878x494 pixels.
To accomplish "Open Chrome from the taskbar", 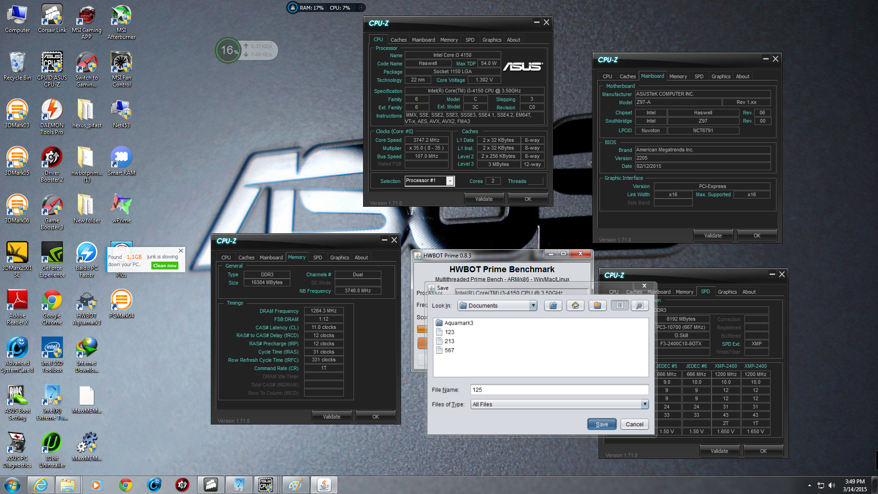I will click(x=126, y=485).
